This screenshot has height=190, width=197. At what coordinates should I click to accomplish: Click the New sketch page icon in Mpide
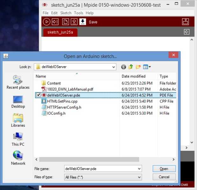[65, 22]
